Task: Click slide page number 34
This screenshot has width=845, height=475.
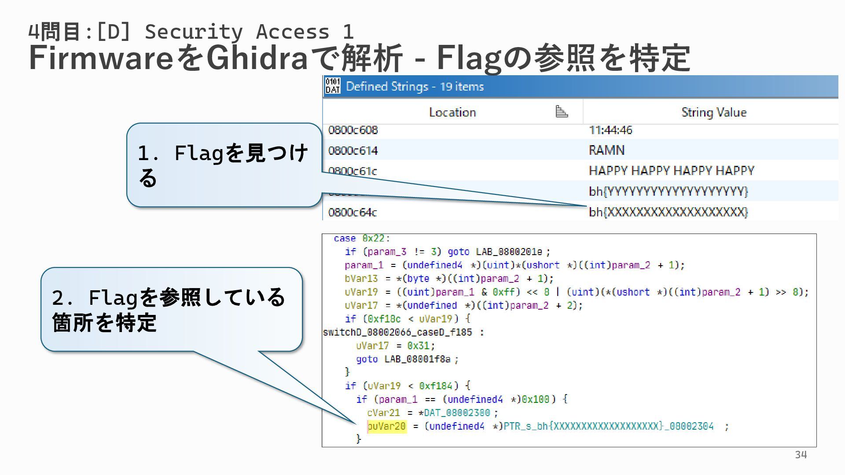Action: [x=801, y=455]
